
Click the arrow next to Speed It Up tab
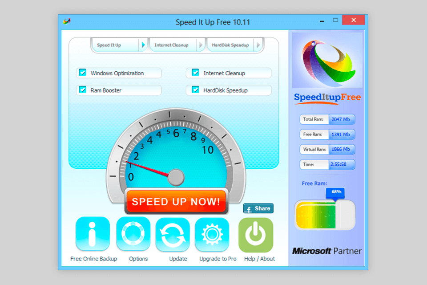tap(143, 45)
